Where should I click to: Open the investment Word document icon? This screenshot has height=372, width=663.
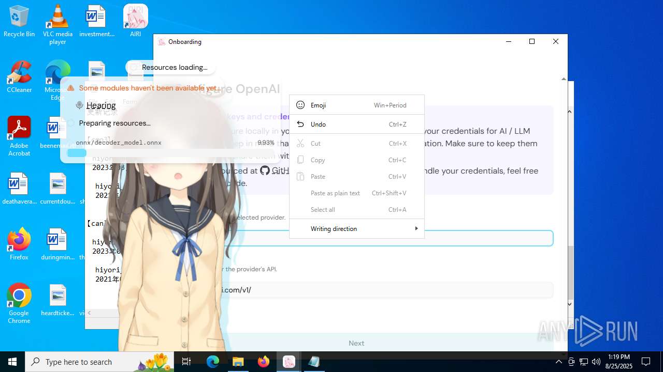tap(96, 22)
